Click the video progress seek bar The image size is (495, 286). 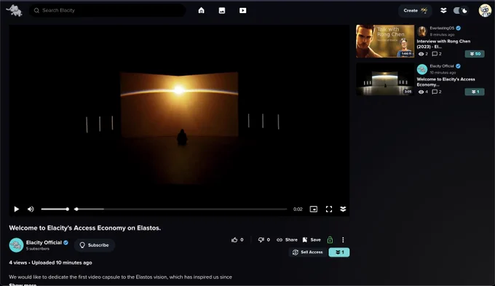click(x=181, y=209)
